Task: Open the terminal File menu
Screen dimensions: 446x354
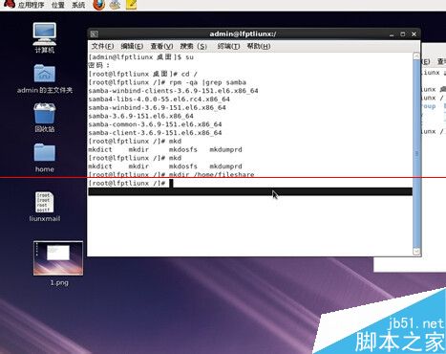Action: point(102,46)
